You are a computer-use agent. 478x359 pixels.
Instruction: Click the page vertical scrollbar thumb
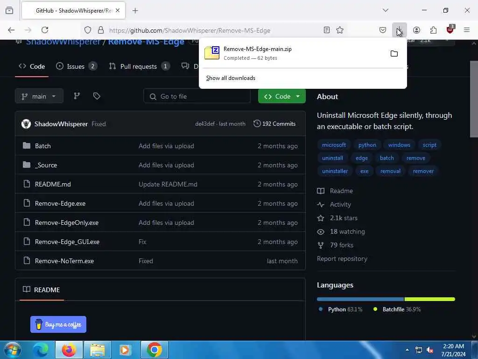(474, 99)
